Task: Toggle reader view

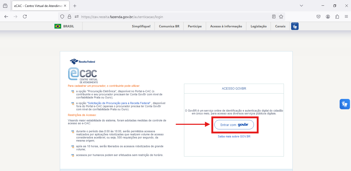Action: (274, 17)
